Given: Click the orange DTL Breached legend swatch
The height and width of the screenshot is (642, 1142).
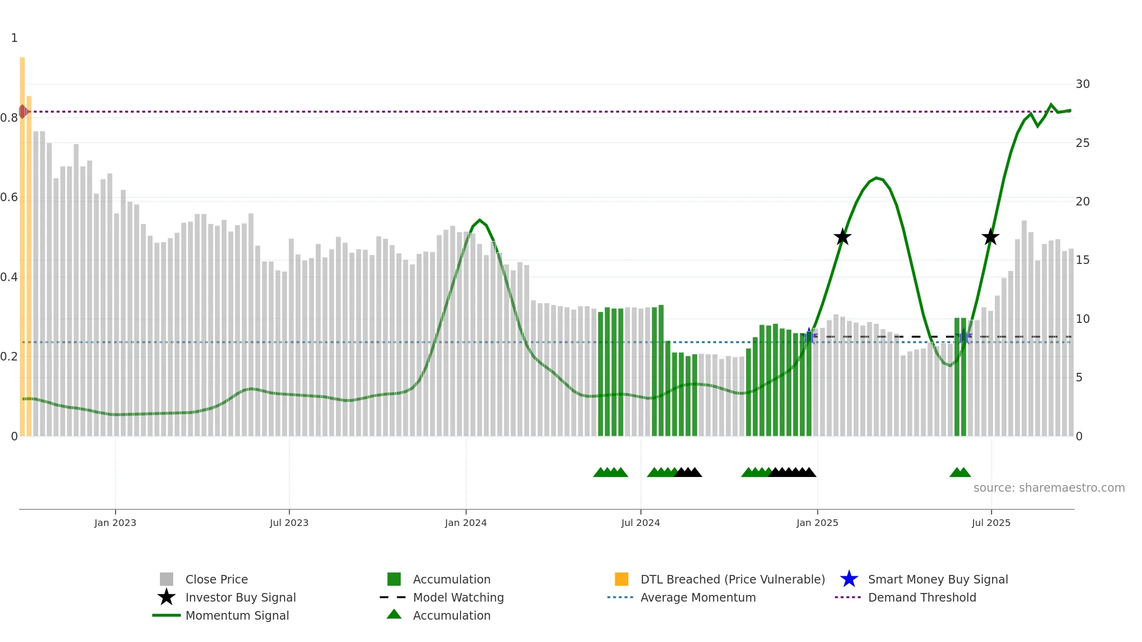Looking at the screenshot, I should pyautogui.click(x=621, y=579).
